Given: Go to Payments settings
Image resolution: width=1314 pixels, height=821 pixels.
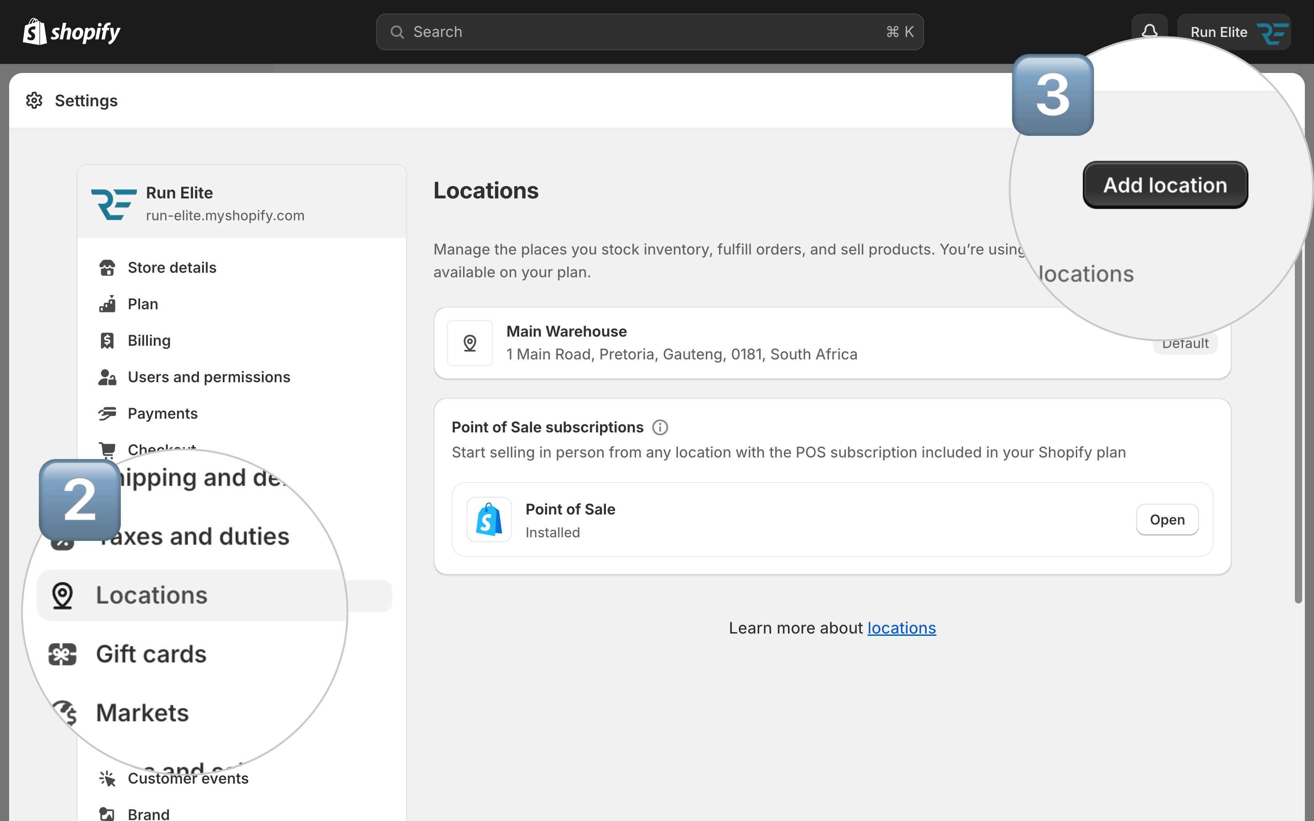Looking at the screenshot, I should [x=162, y=413].
